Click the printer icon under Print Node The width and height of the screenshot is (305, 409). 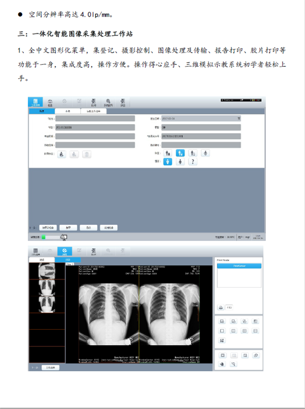221,307
